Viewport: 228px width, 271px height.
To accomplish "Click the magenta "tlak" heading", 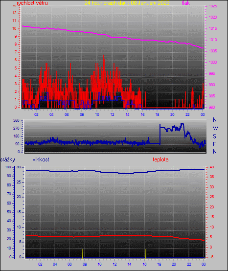I will click(x=186, y=3).
